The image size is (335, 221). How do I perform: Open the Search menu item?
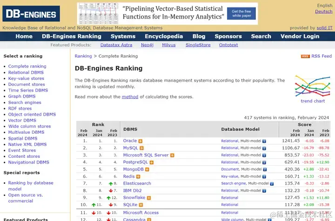point(261,36)
